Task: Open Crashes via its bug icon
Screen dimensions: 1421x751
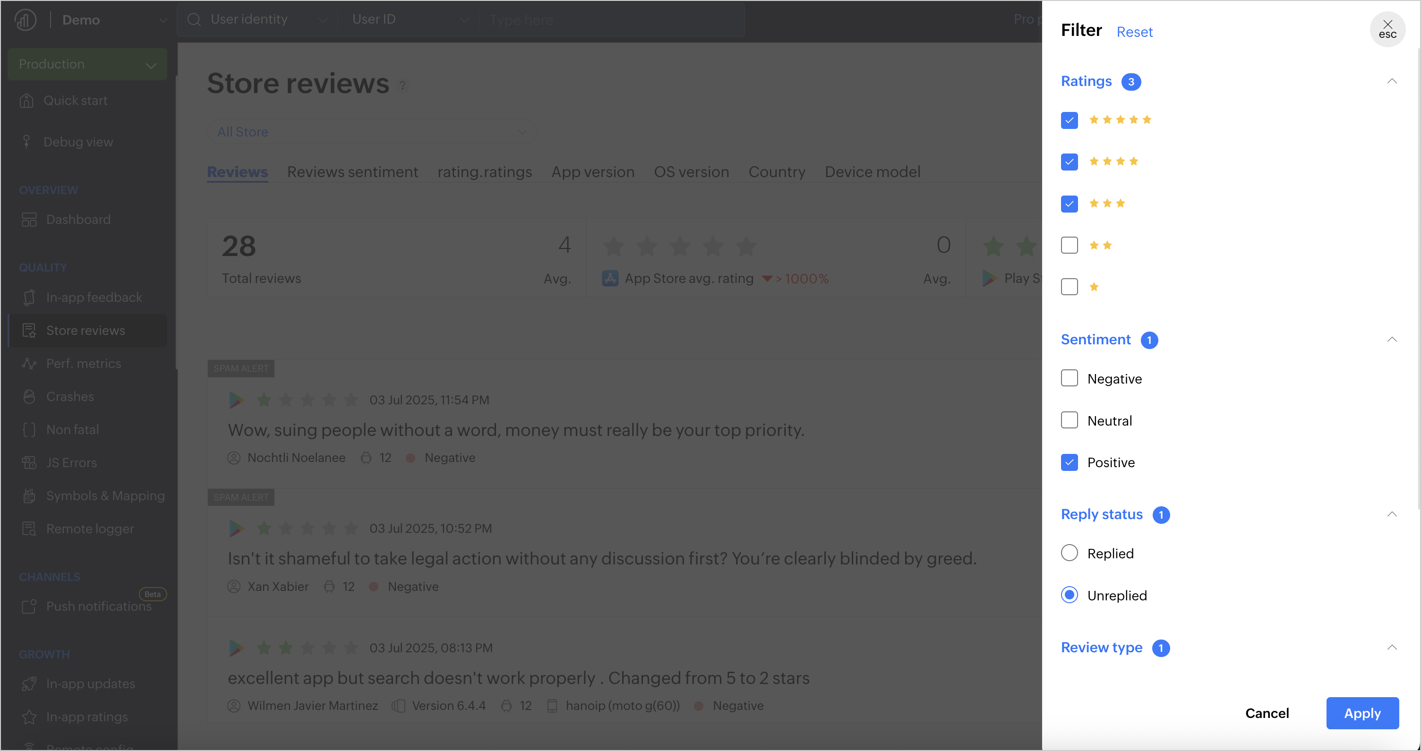Action: tap(29, 396)
